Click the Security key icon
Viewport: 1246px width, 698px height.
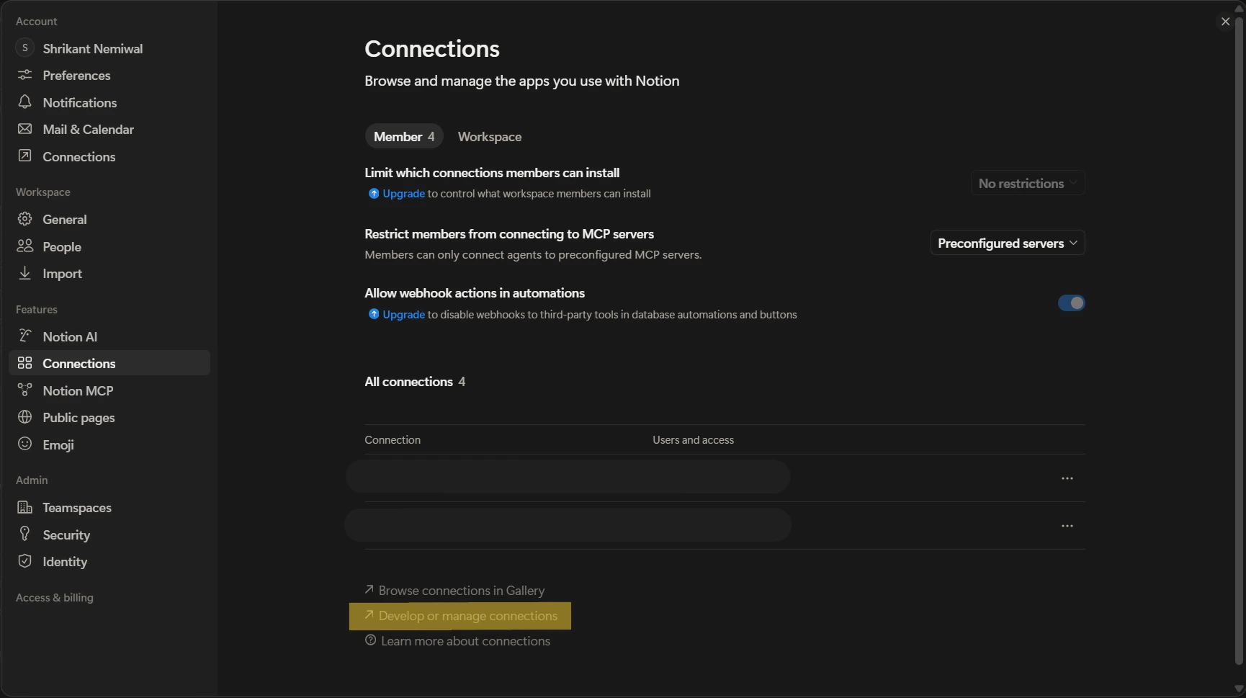pos(24,534)
